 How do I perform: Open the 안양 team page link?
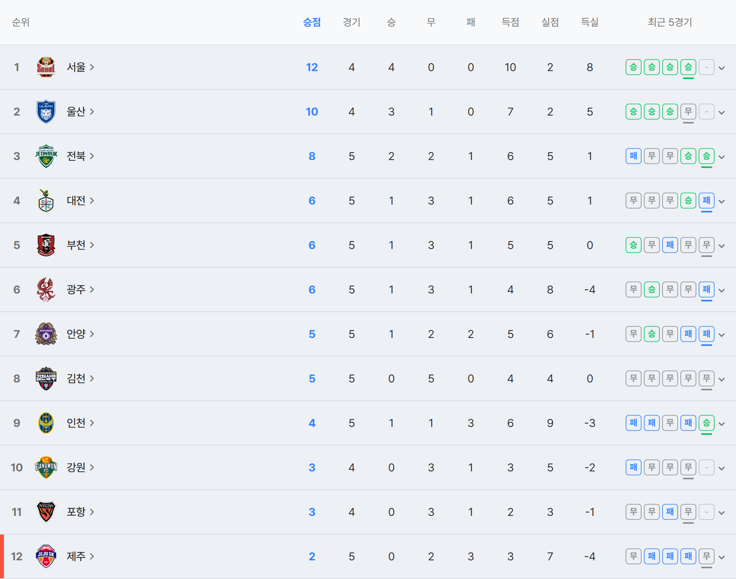pos(80,334)
